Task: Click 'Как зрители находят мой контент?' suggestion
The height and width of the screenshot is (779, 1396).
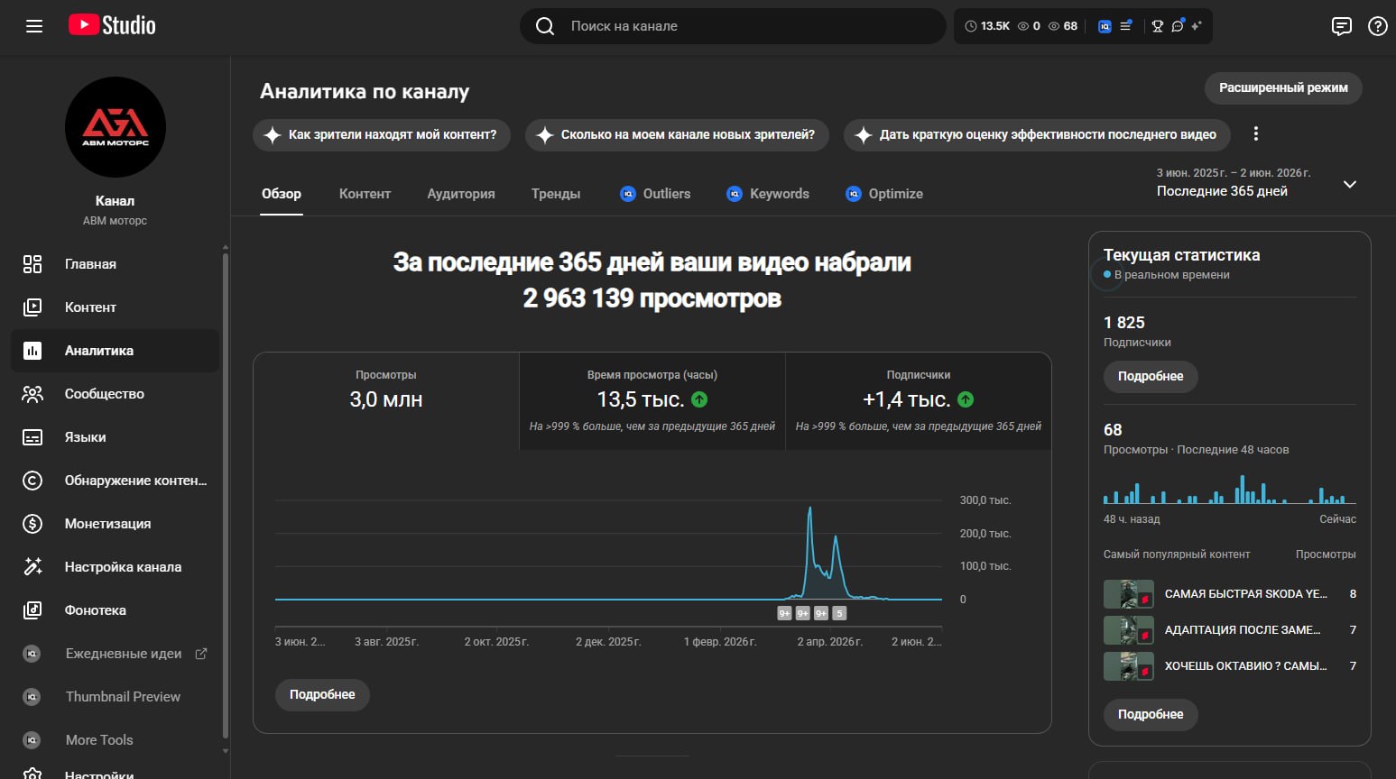Action: (382, 134)
